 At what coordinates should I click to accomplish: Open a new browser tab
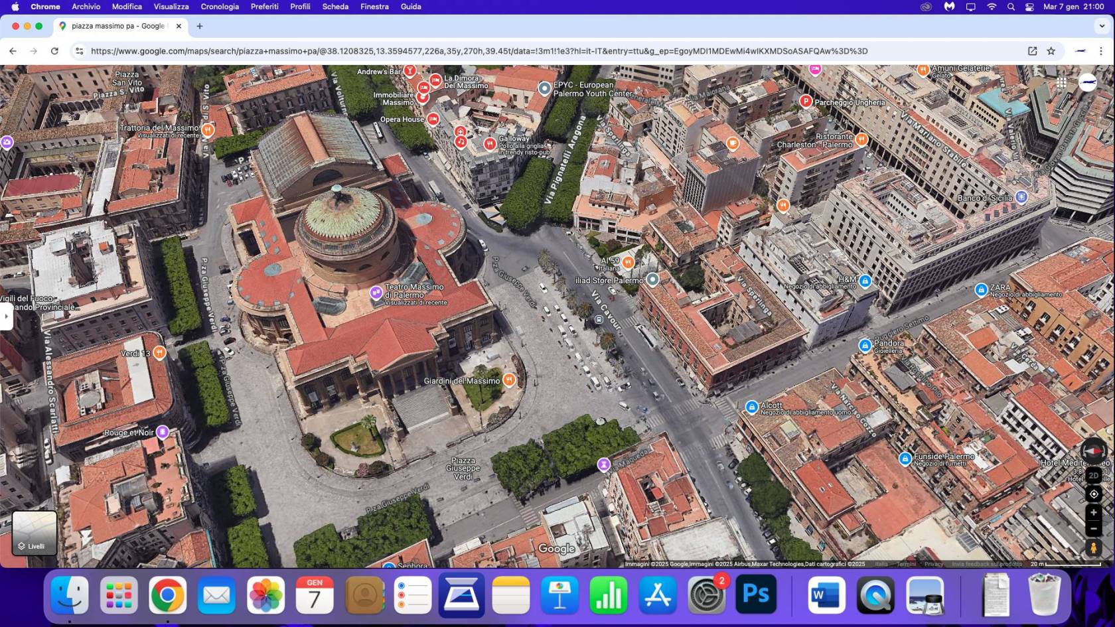click(200, 27)
